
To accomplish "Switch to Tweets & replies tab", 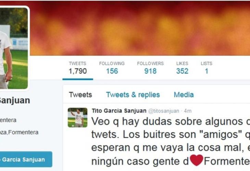I will [133, 95].
